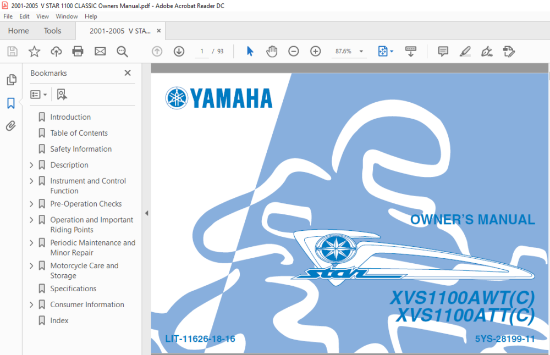Click the LIT-11626-18-16 code text
The height and width of the screenshot is (355, 550).
pos(200,339)
